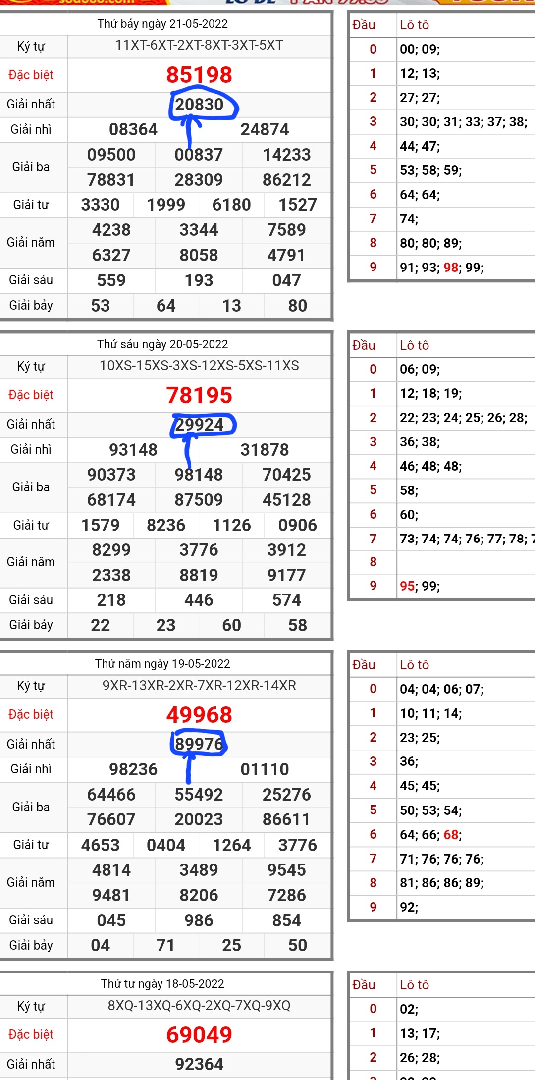This screenshot has width=535, height=1080.
Task: Select the date header Thứ tư ngày 18-05-2022
Action: pyautogui.click(x=162, y=984)
